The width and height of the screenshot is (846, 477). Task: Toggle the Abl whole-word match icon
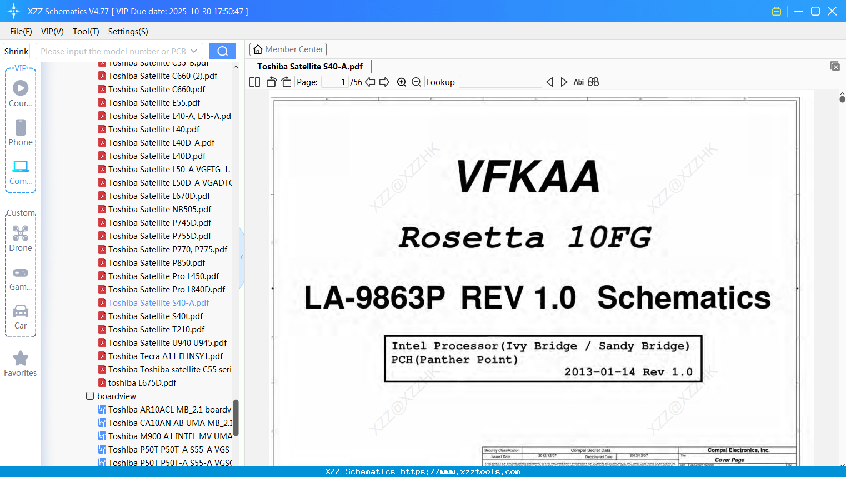click(x=579, y=82)
